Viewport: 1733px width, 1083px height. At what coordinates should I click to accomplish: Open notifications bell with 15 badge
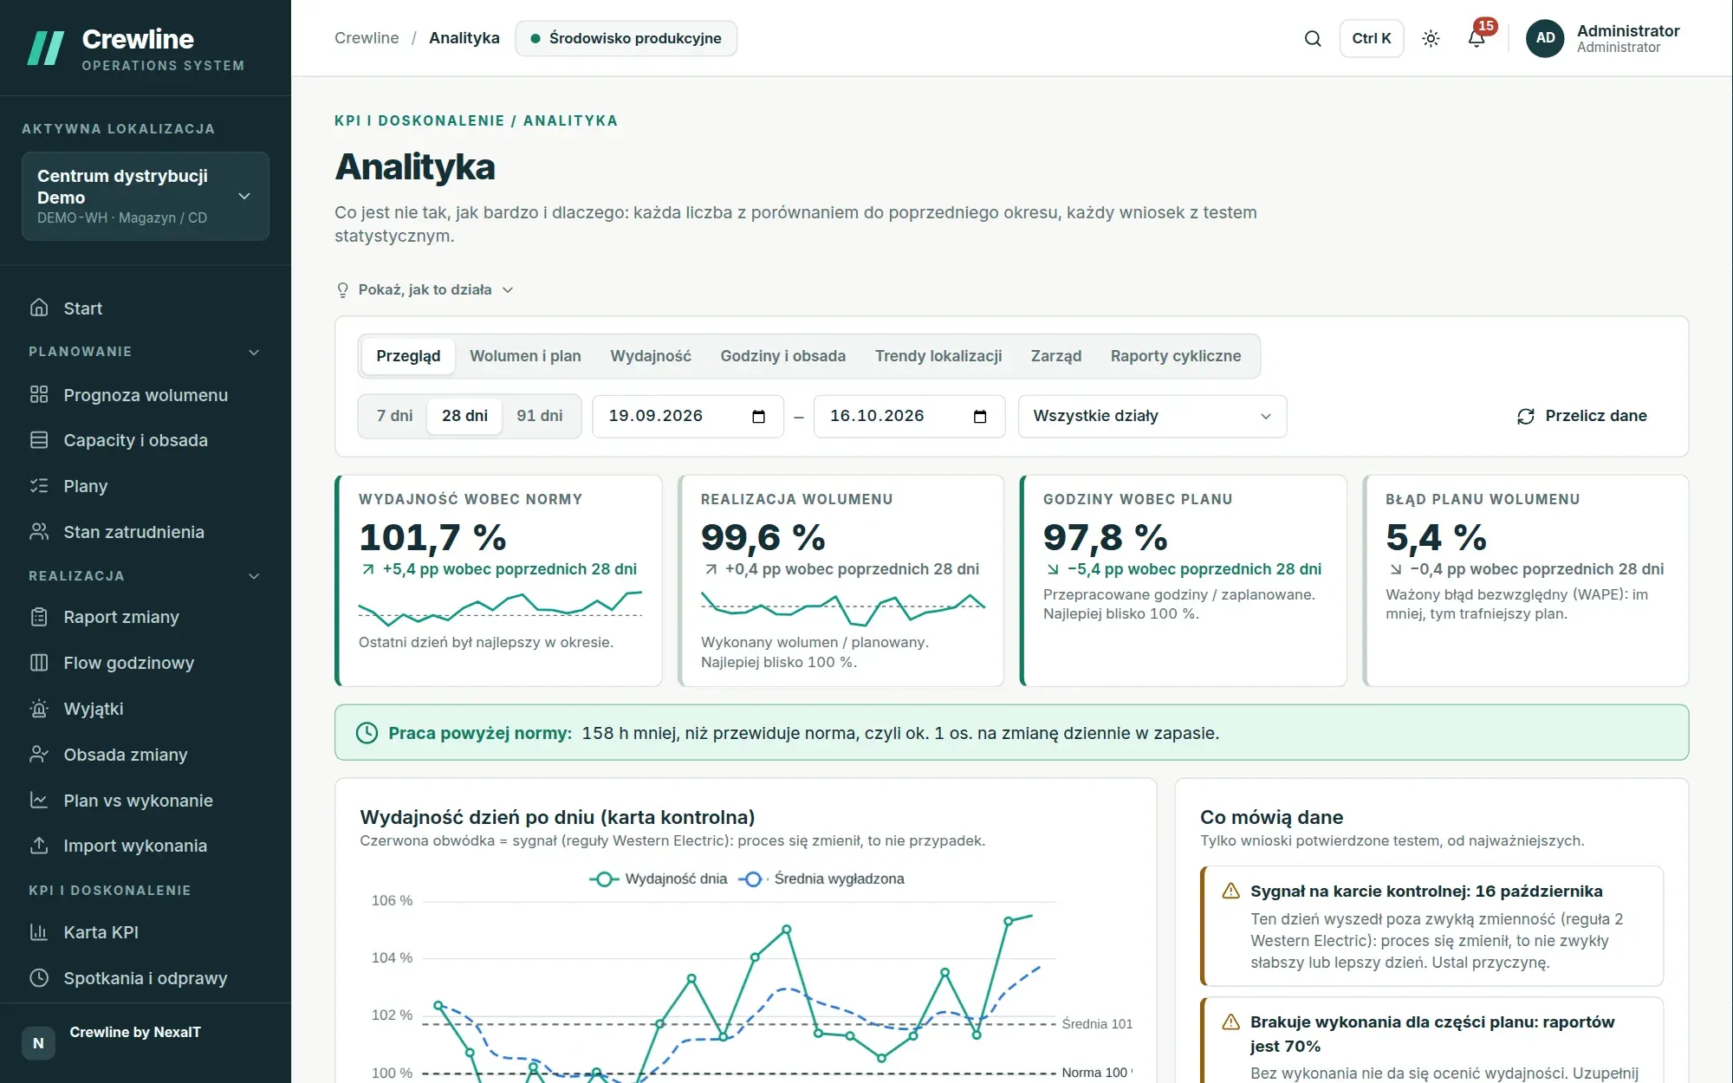[x=1477, y=38]
